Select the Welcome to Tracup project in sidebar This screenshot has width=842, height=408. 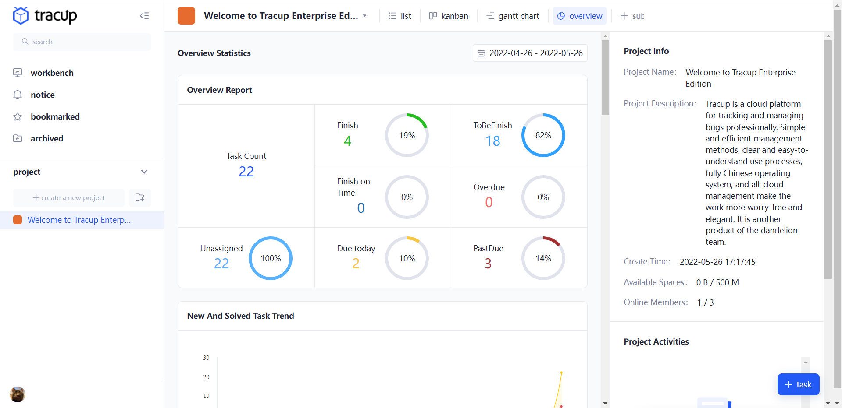coord(79,220)
